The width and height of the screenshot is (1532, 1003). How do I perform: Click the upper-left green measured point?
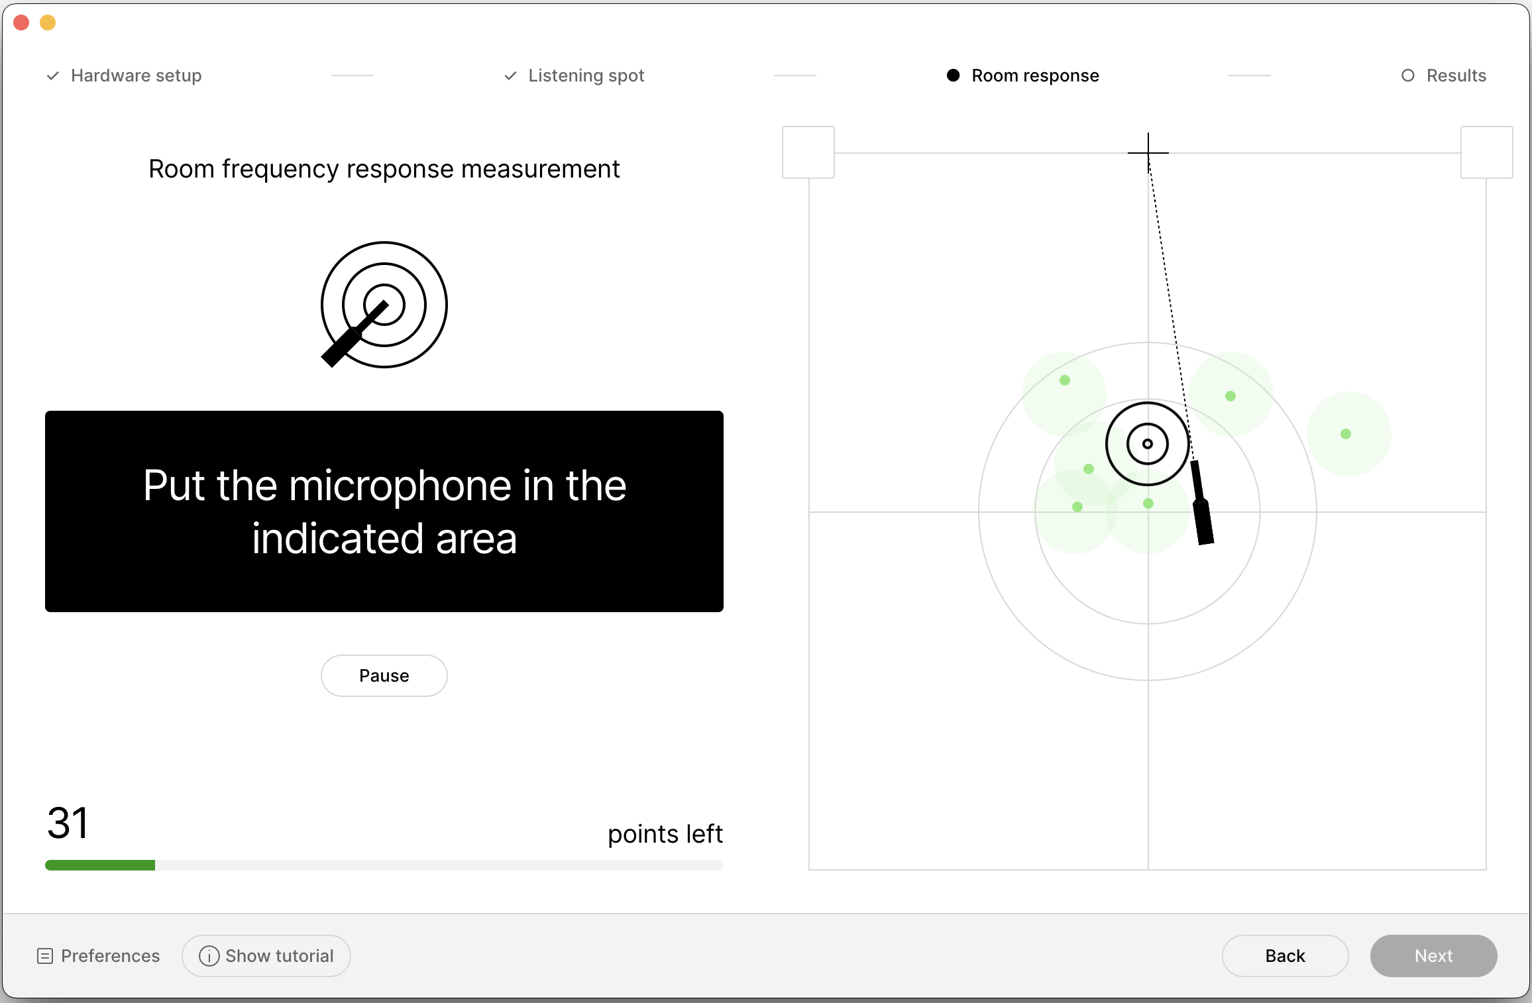[x=1065, y=380]
